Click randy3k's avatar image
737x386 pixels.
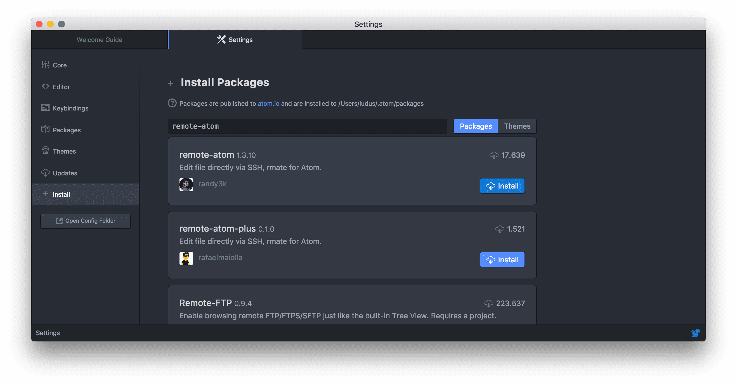(x=186, y=185)
